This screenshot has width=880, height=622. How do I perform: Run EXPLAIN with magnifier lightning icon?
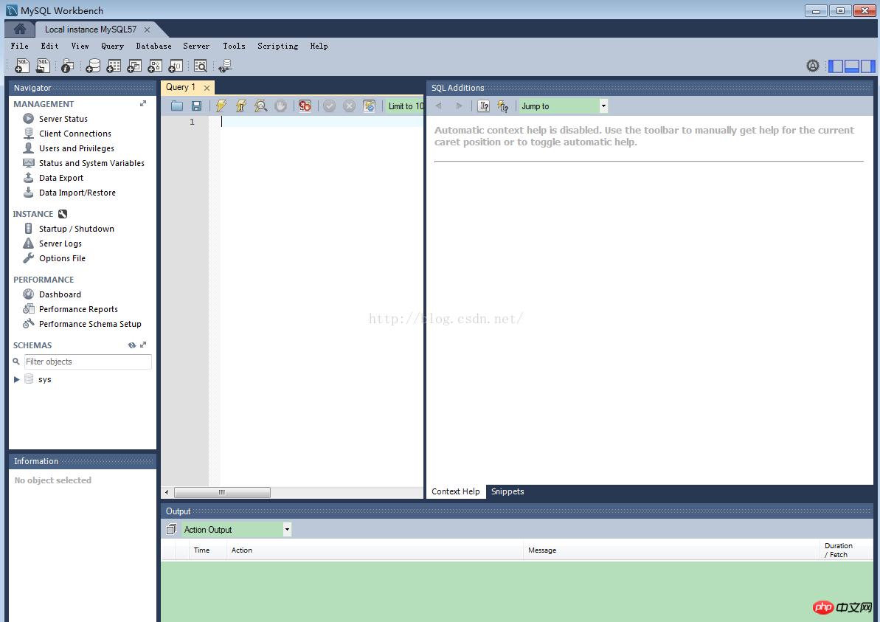coord(260,106)
